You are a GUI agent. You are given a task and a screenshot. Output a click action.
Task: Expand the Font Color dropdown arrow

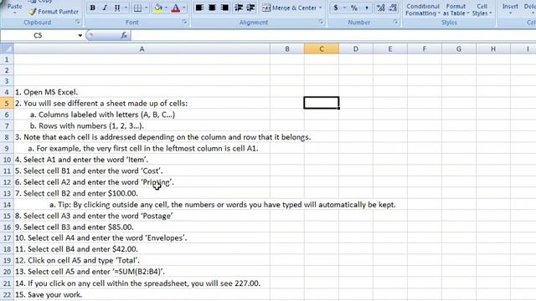point(184,8)
